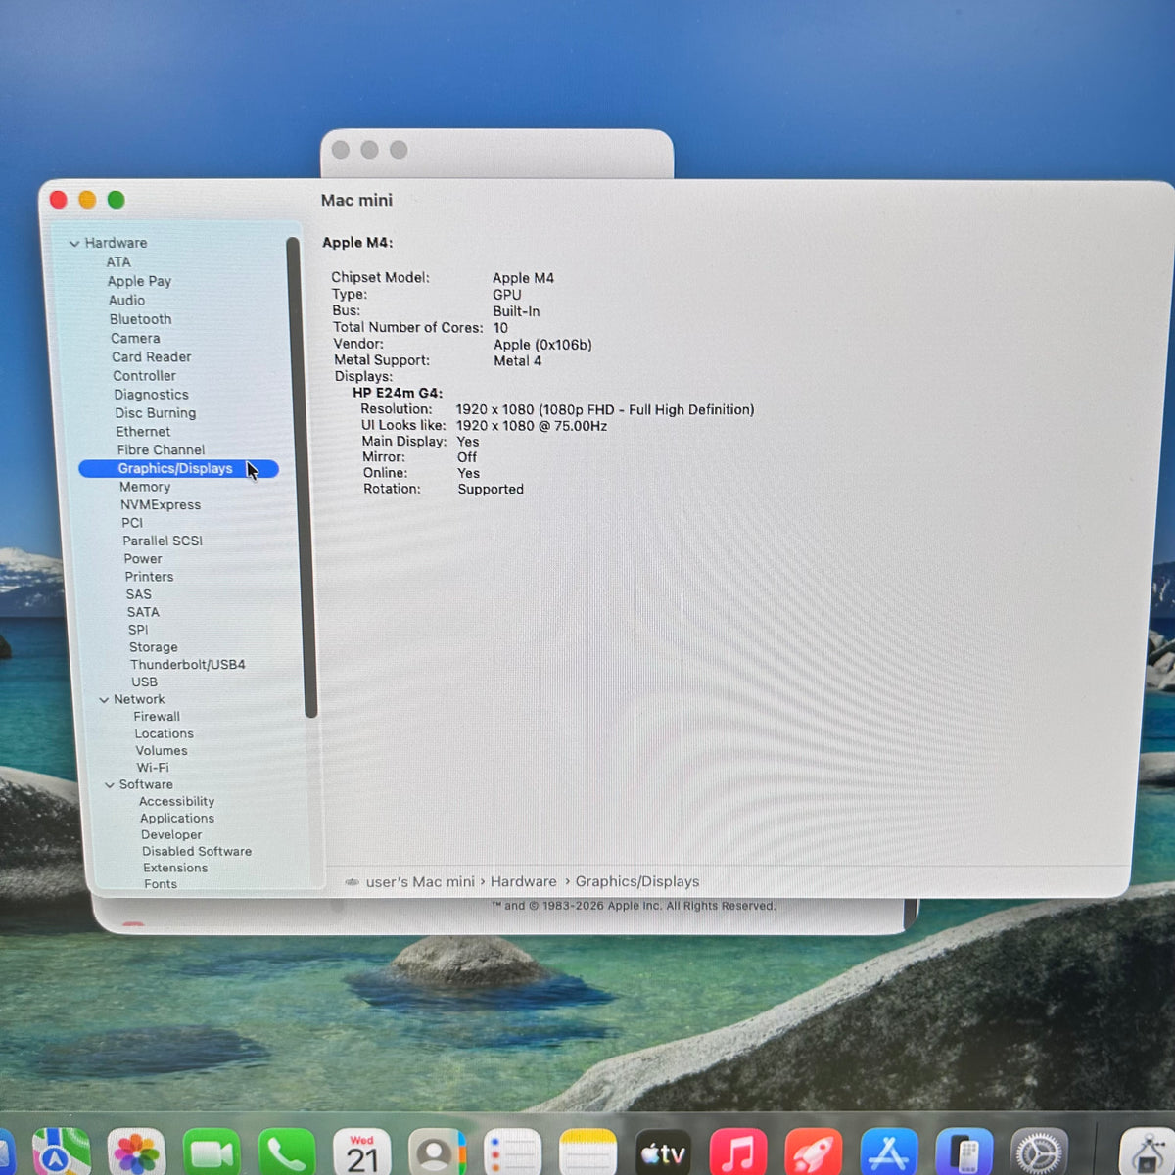Open the red rocket app in Dock

click(813, 1151)
